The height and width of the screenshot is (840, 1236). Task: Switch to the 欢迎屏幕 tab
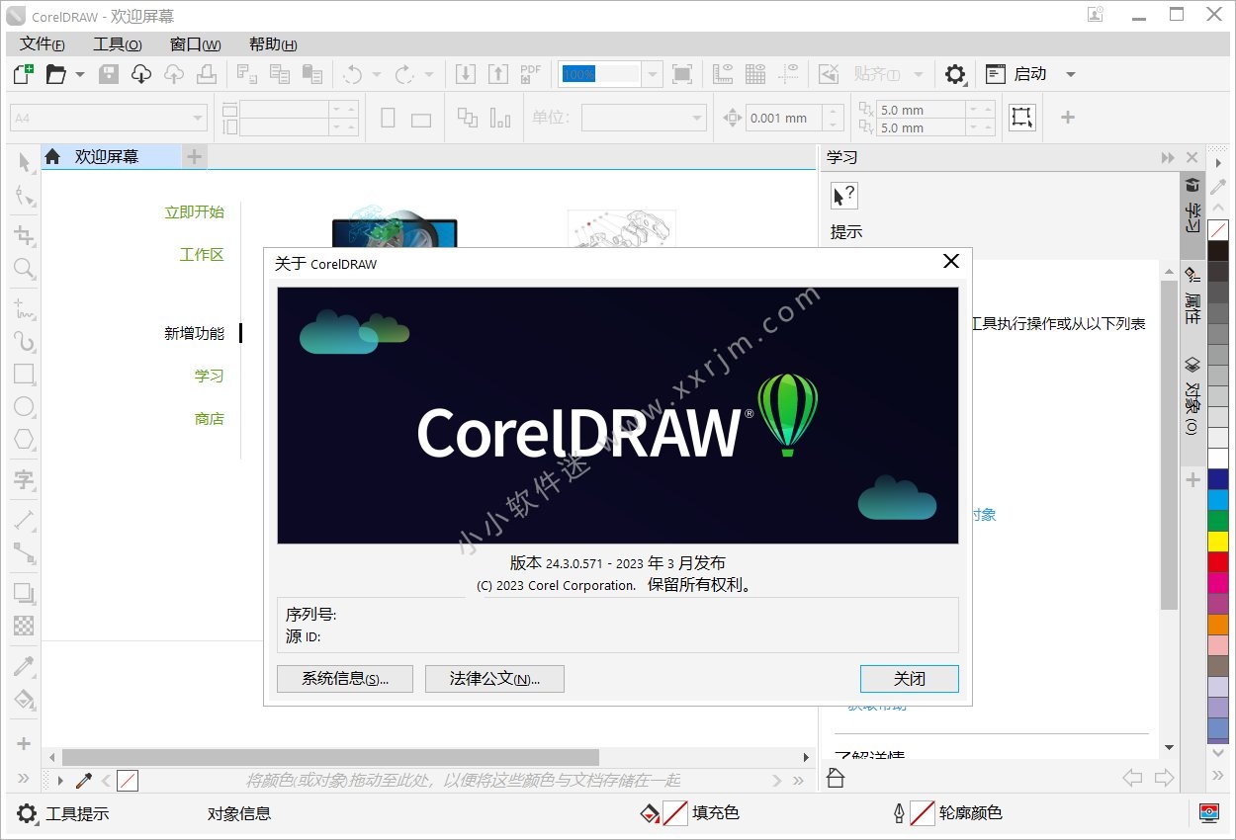click(111, 156)
